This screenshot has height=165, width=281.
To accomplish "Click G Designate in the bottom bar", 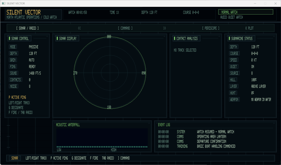I will click(x=79, y=158).
